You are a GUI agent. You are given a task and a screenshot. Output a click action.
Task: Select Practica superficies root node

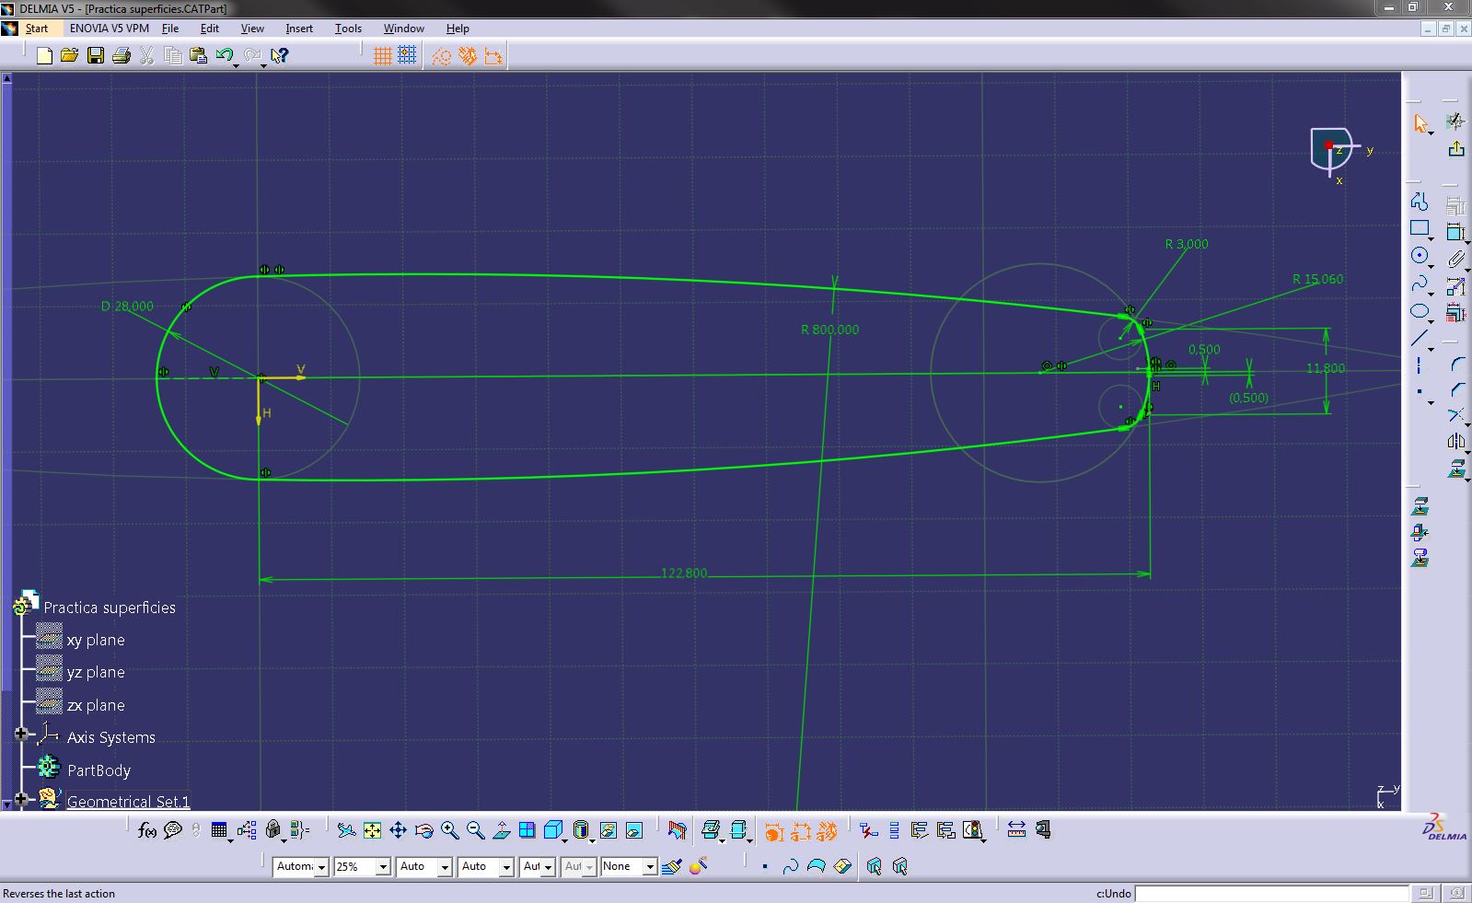point(110,608)
